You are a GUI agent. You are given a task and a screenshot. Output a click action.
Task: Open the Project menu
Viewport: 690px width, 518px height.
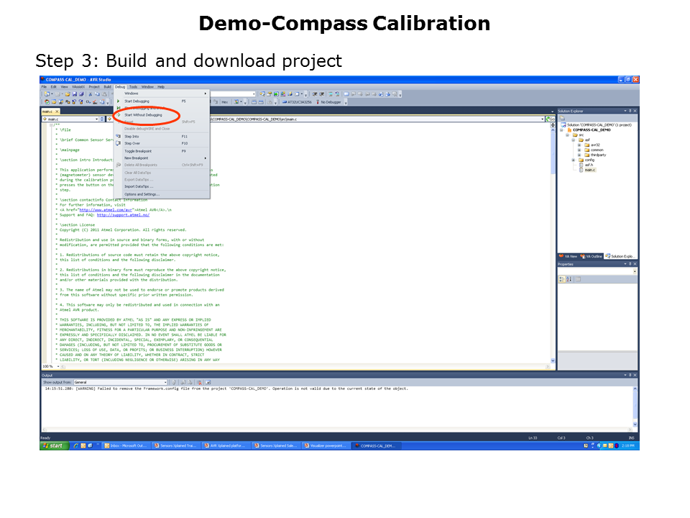94,87
